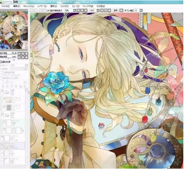The image size is (185, 169).
Task: Open the フィルタ (Filter) menu
Action: click(x=65, y=6)
